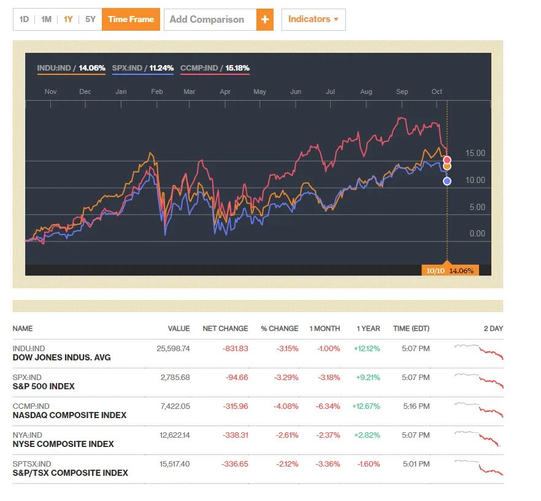Viewport: 541px width, 501px height.
Task: Click the Nov label on chart axis
Action: pos(50,92)
